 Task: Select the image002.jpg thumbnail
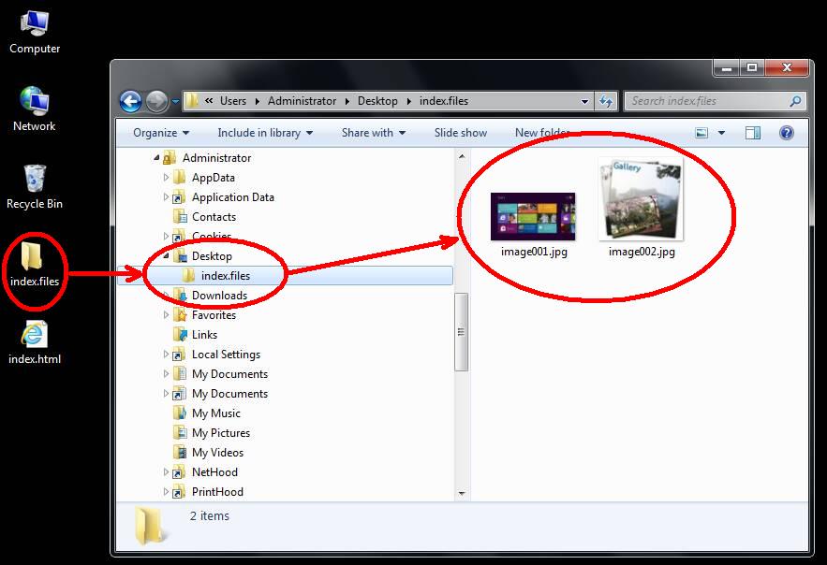[x=642, y=206]
